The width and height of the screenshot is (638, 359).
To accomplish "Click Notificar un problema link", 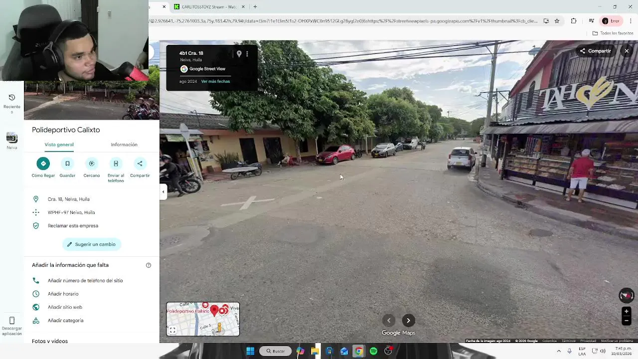I will [x=617, y=341].
